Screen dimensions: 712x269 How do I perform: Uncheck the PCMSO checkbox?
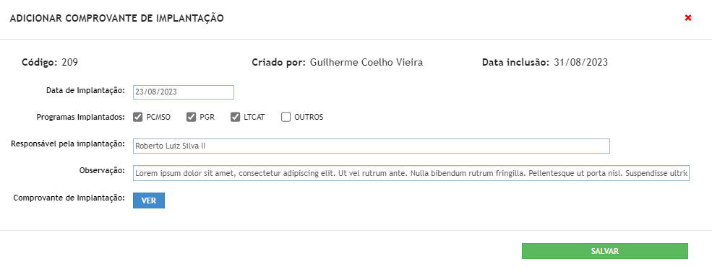point(137,118)
